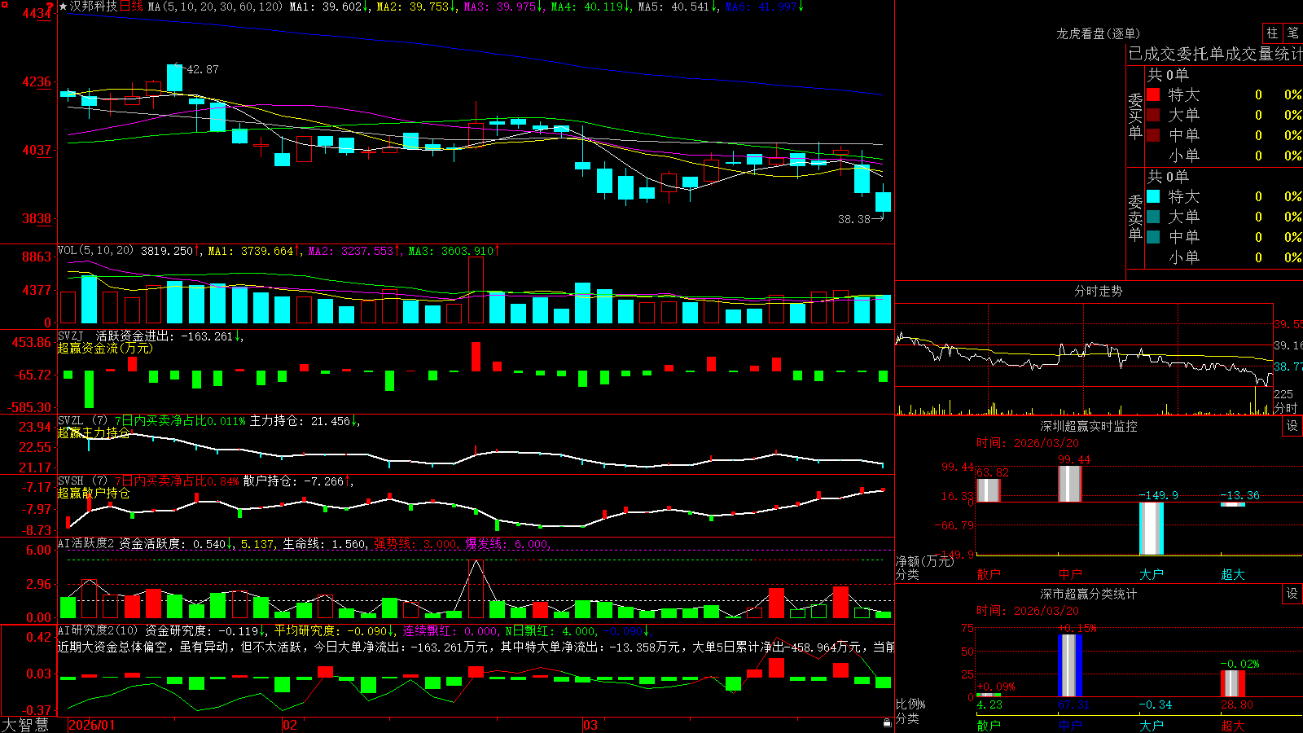
Task: Click the AI活跃度2 indicator label
Action: [x=86, y=543]
